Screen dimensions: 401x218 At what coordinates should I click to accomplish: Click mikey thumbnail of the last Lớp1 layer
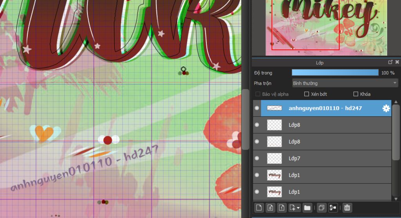tap(275, 192)
